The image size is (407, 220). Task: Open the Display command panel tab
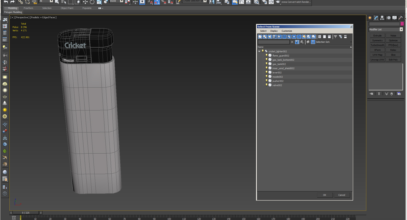click(394, 18)
